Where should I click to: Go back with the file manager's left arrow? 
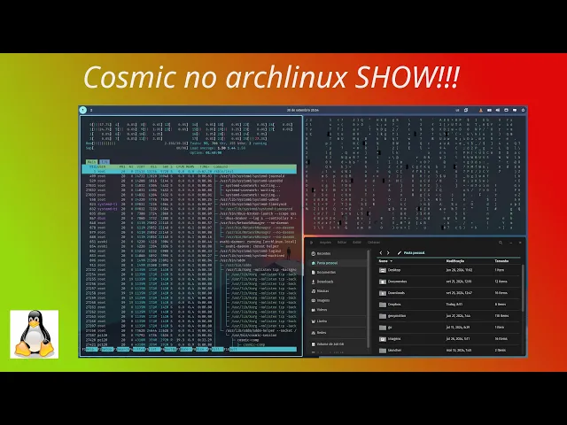(x=381, y=253)
